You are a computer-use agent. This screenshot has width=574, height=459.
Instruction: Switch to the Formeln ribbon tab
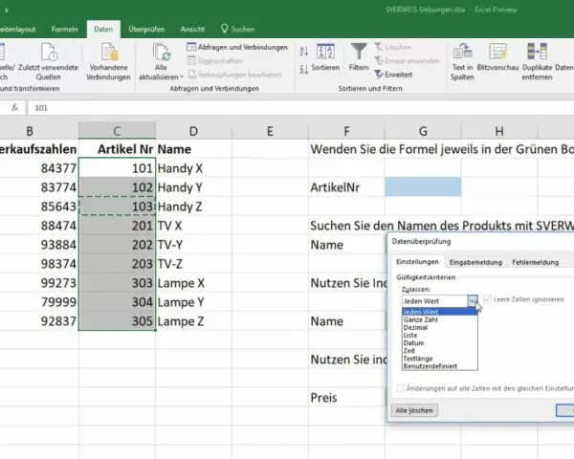[x=64, y=29]
